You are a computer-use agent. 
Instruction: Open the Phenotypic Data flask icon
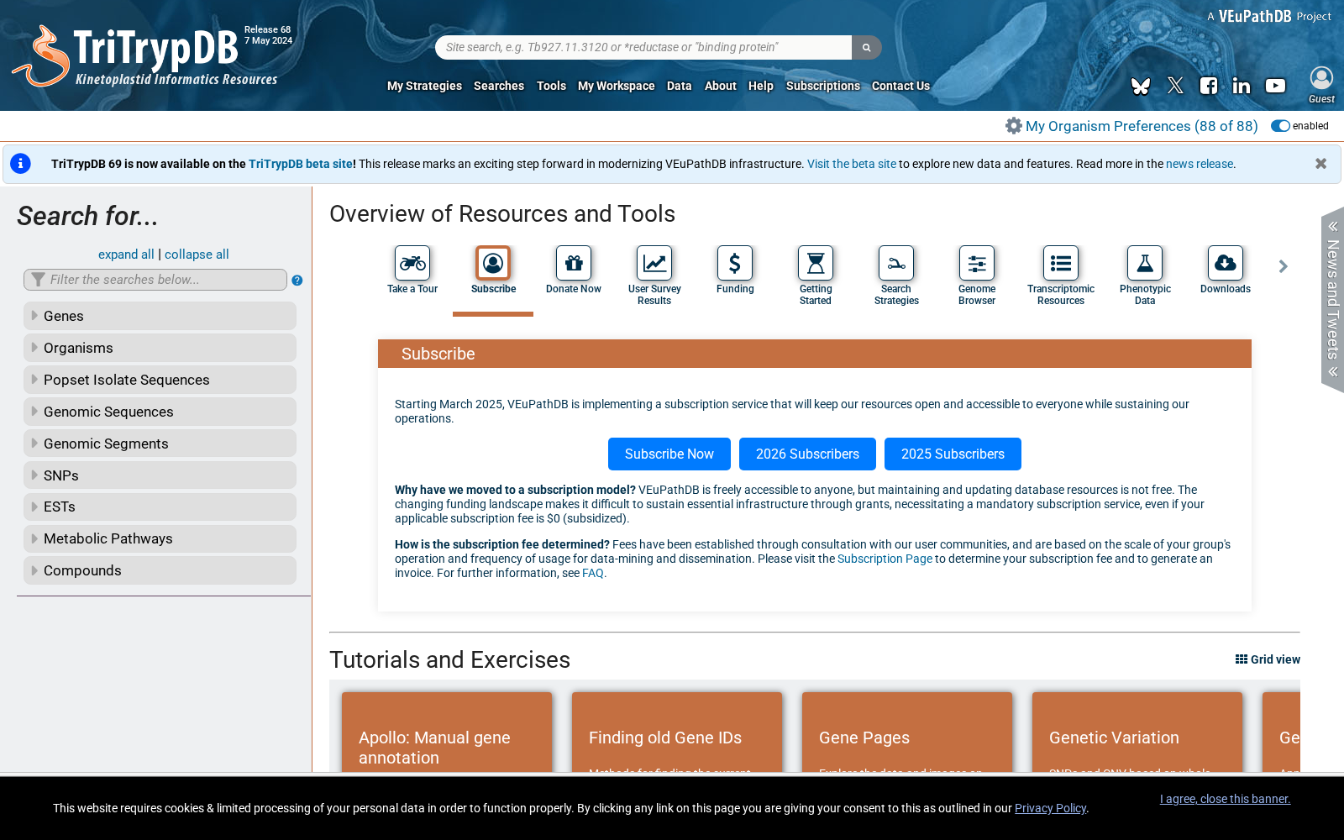(x=1145, y=263)
